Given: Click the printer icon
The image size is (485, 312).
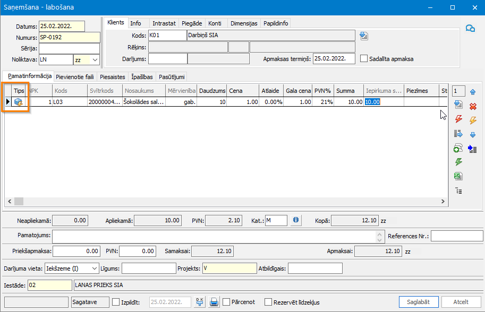Looking at the screenshot, I should pyautogui.click(x=214, y=302).
